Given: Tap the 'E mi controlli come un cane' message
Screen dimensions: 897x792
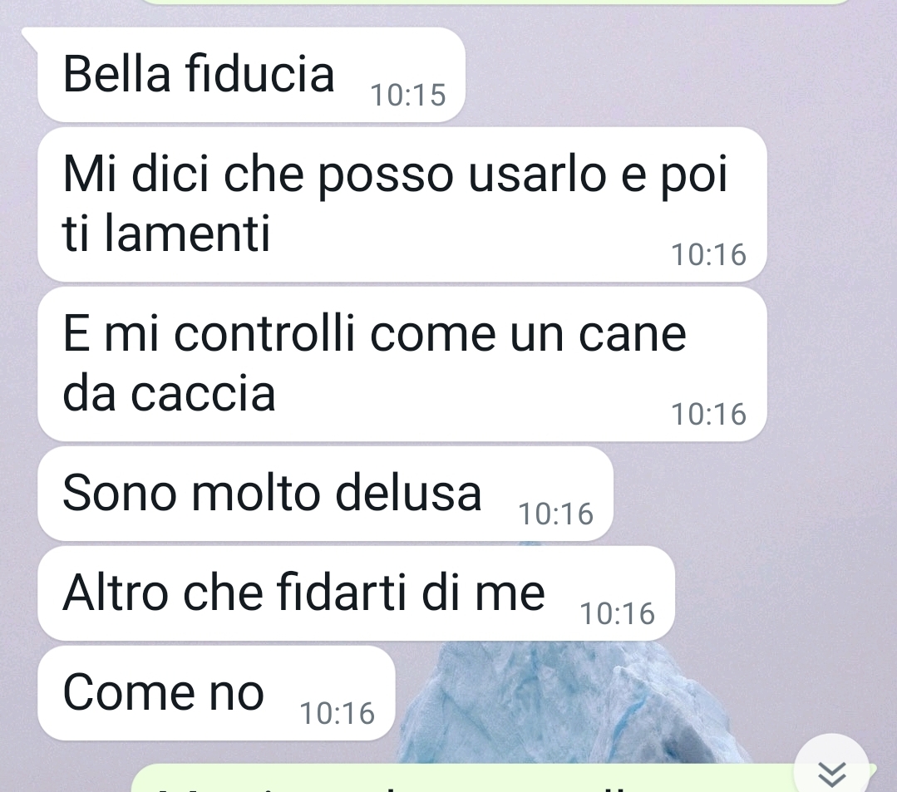Looking at the screenshot, I should tap(402, 364).
